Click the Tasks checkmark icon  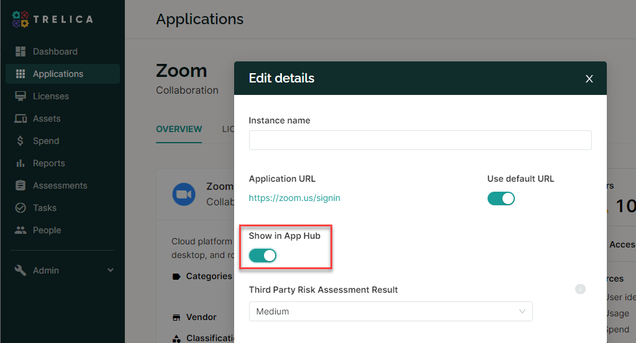20,208
